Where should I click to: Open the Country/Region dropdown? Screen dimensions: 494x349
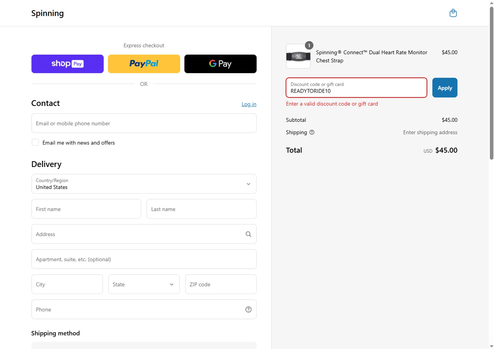pos(144,184)
